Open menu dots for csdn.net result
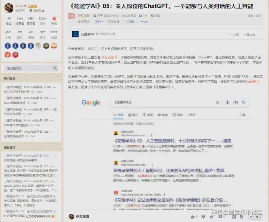The width and height of the screenshot is (269, 222). click(164, 194)
